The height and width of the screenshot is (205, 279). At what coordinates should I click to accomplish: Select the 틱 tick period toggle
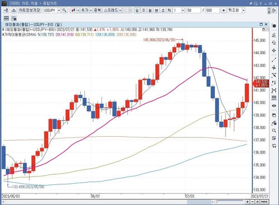pyautogui.click(x=170, y=10)
